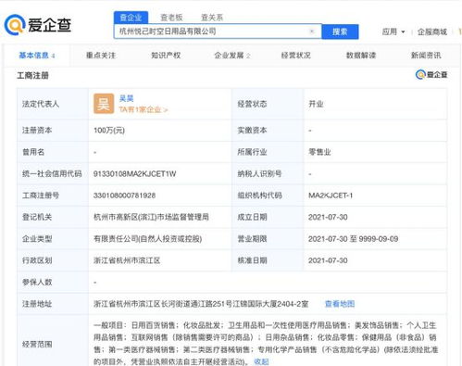The image size is (462, 366).
Task: Click the 搜索 button
Action: click(340, 32)
